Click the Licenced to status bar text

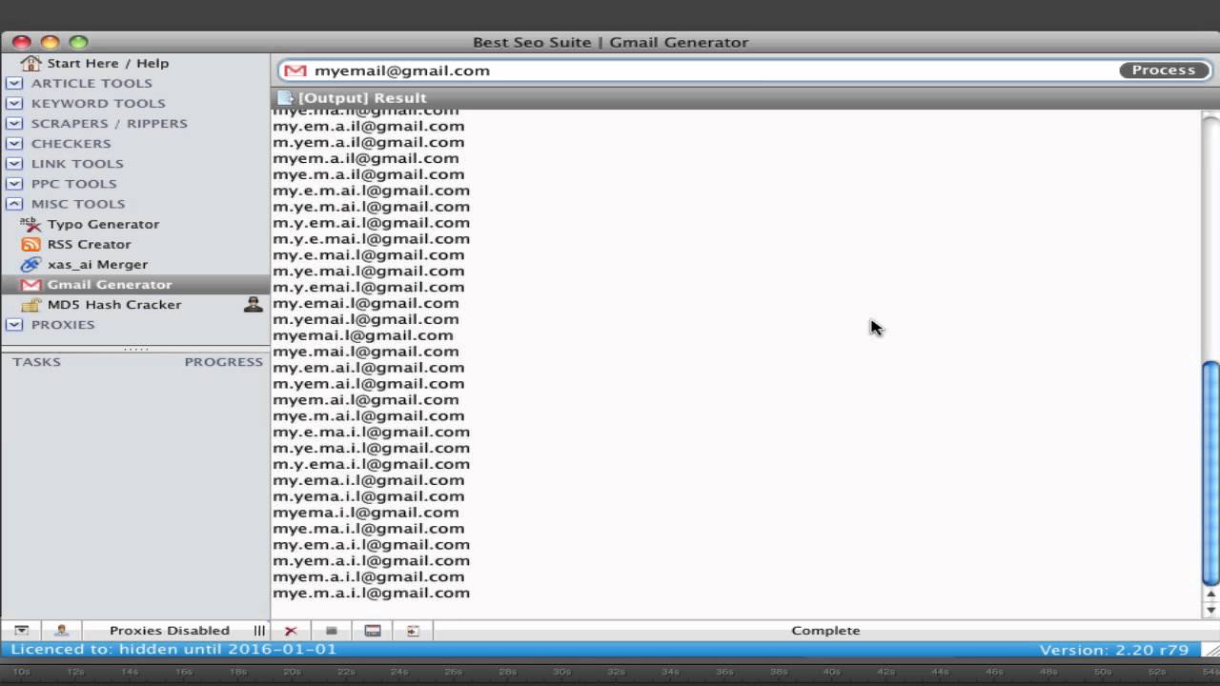(173, 650)
